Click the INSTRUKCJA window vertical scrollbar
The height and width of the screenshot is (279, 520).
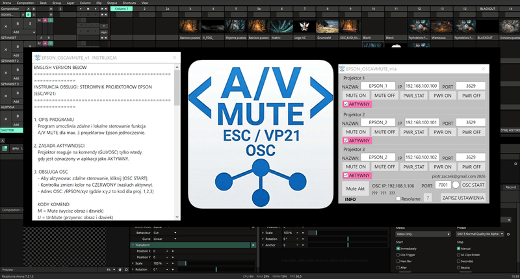[x=177, y=142]
